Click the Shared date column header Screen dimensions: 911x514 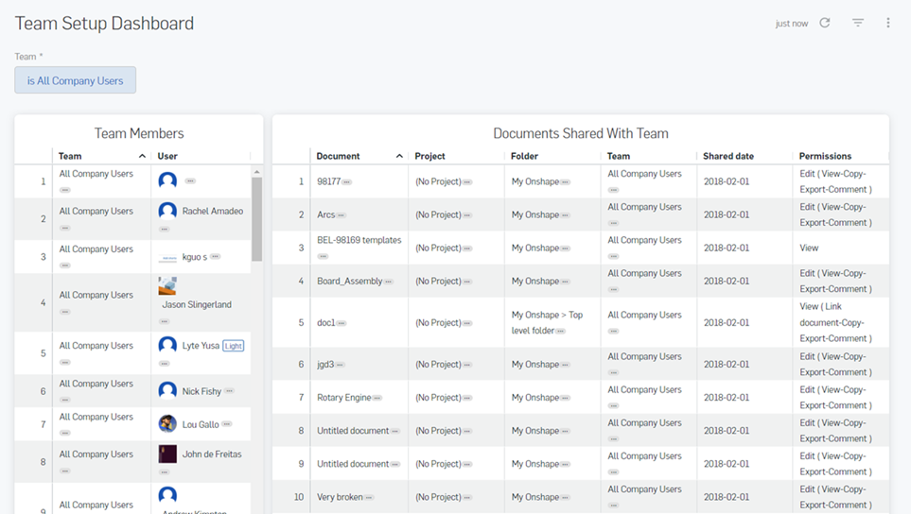pos(727,156)
